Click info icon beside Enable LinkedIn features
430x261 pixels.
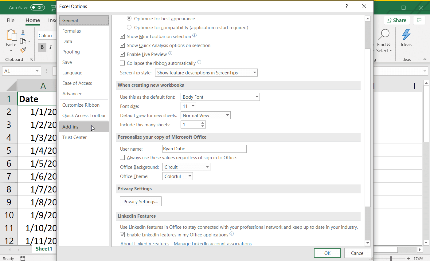point(232,234)
